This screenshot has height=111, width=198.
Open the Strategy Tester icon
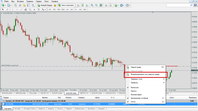(x=33, y=5)
